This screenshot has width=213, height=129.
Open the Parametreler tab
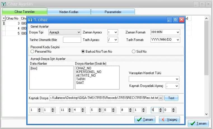click(x=113, y=12)
